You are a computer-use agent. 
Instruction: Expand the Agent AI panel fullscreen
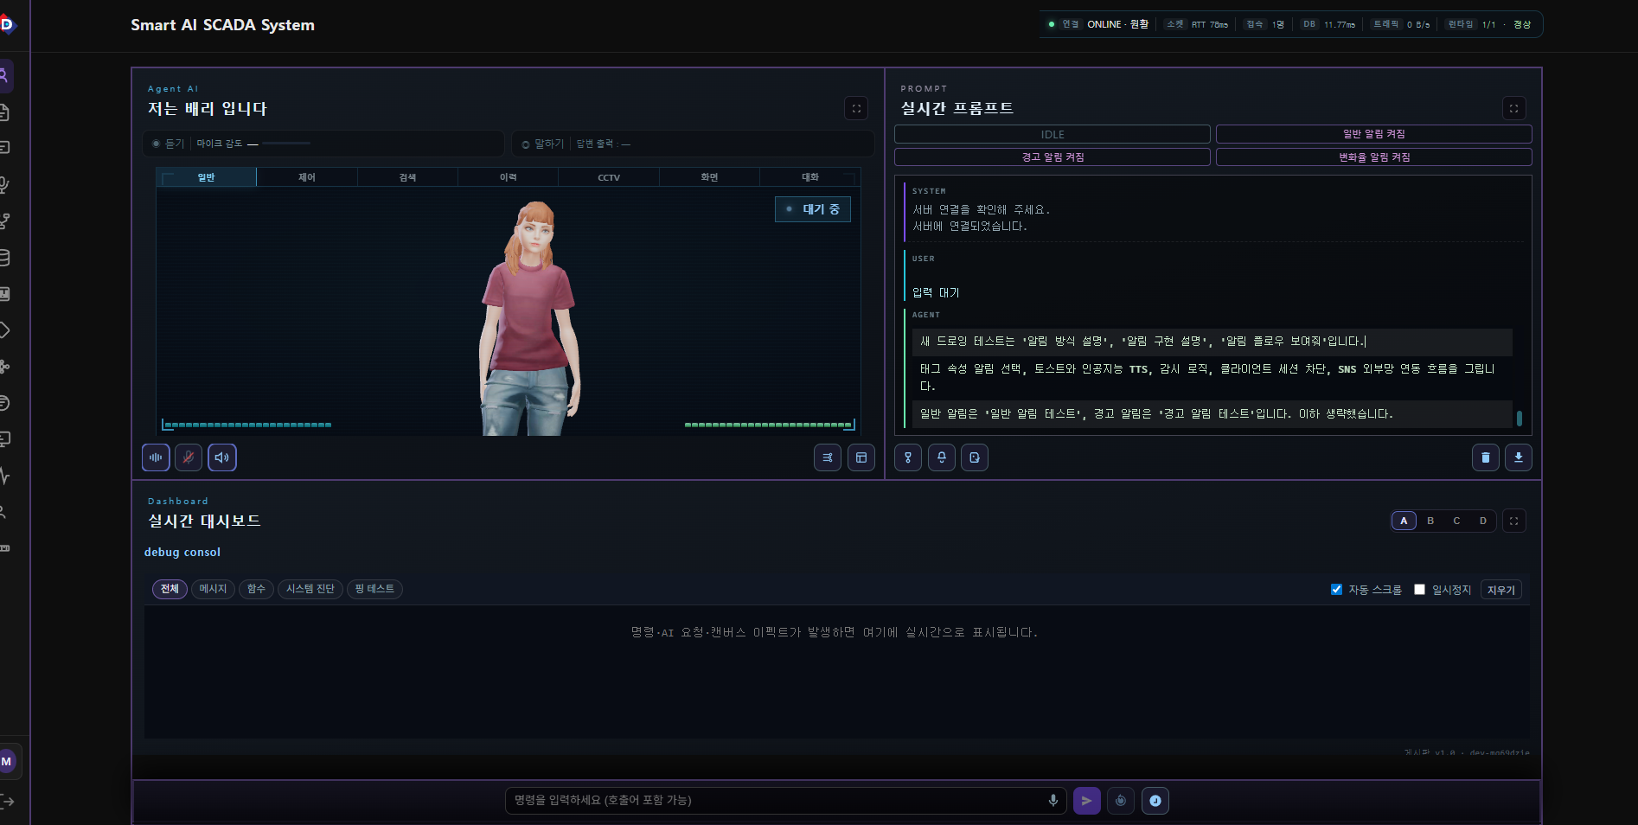tap(856, 108)
